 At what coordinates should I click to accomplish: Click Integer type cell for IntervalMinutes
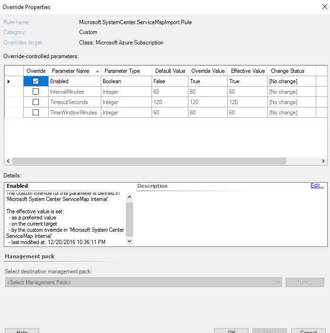pos(126,92)
